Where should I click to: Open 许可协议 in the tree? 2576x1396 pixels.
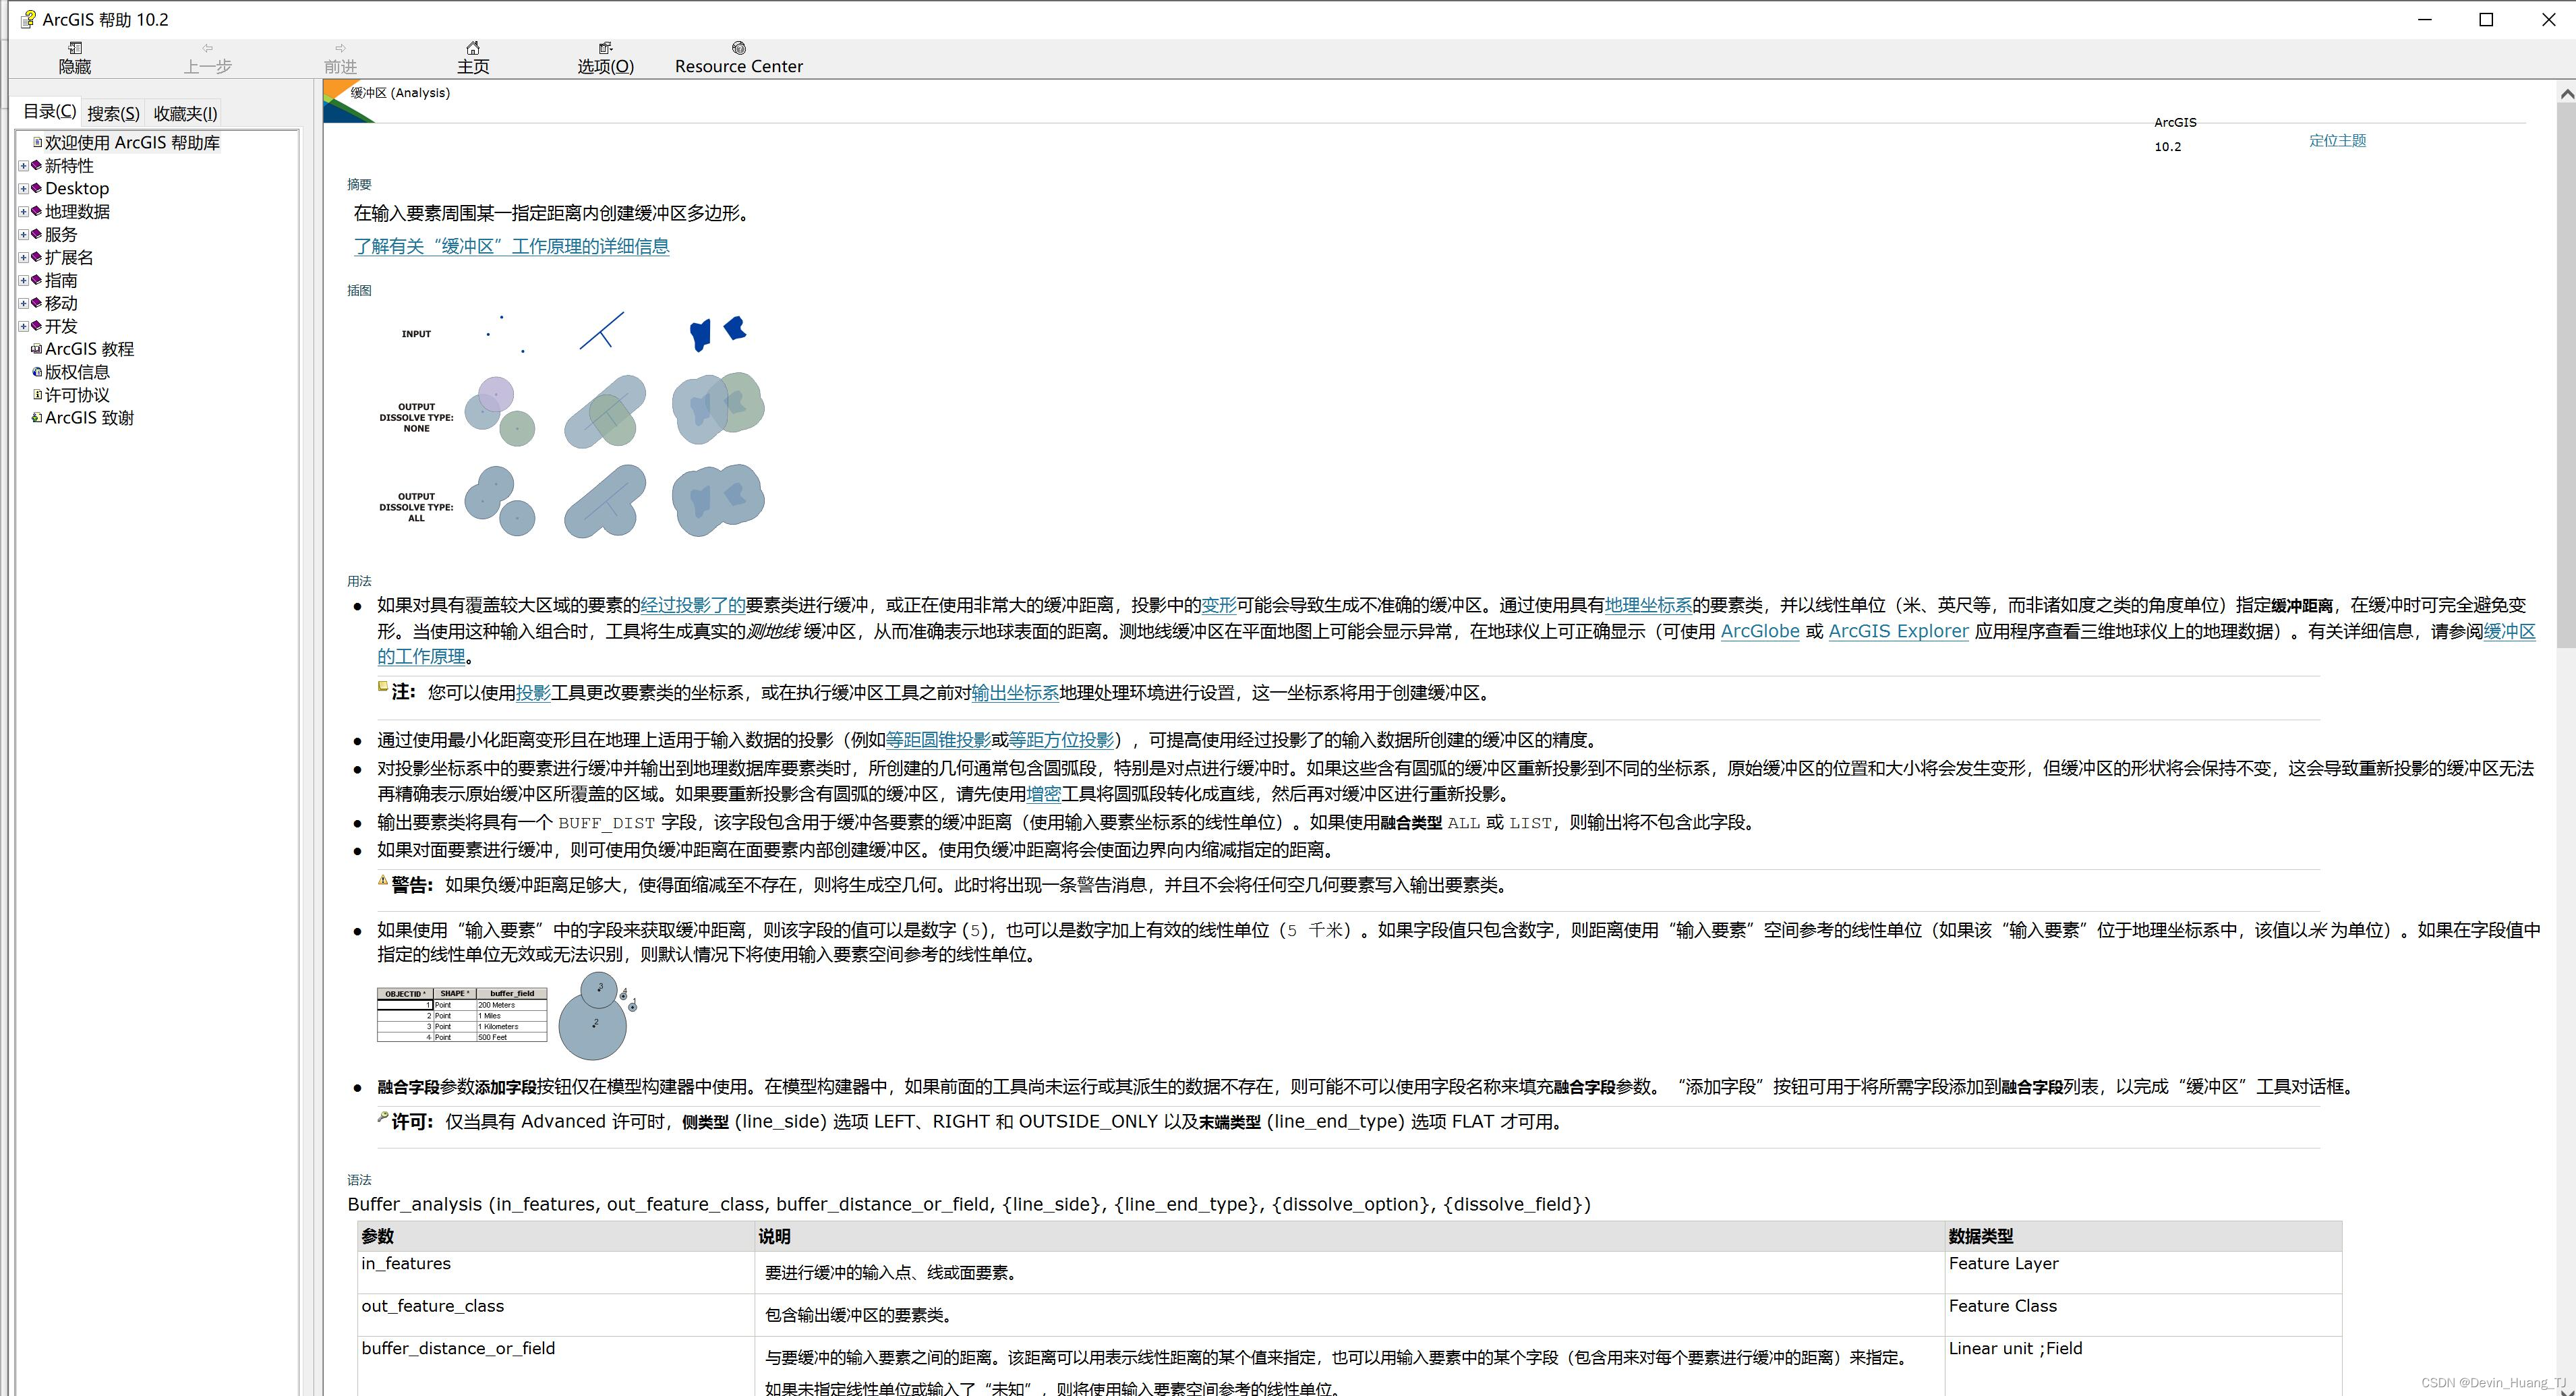[x=77, y=395]
